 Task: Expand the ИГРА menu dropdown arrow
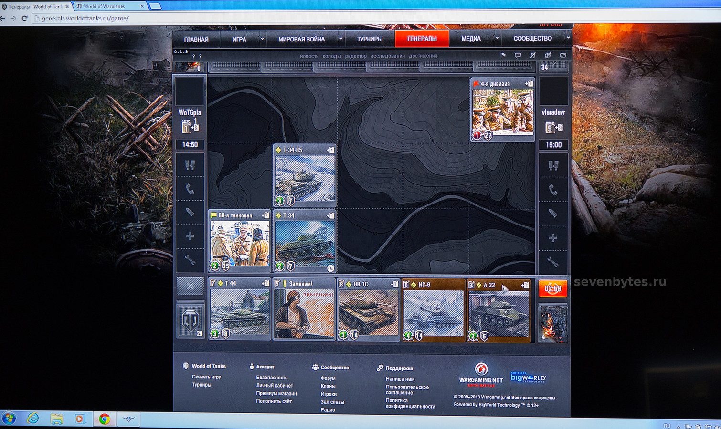tap(262, 39)
